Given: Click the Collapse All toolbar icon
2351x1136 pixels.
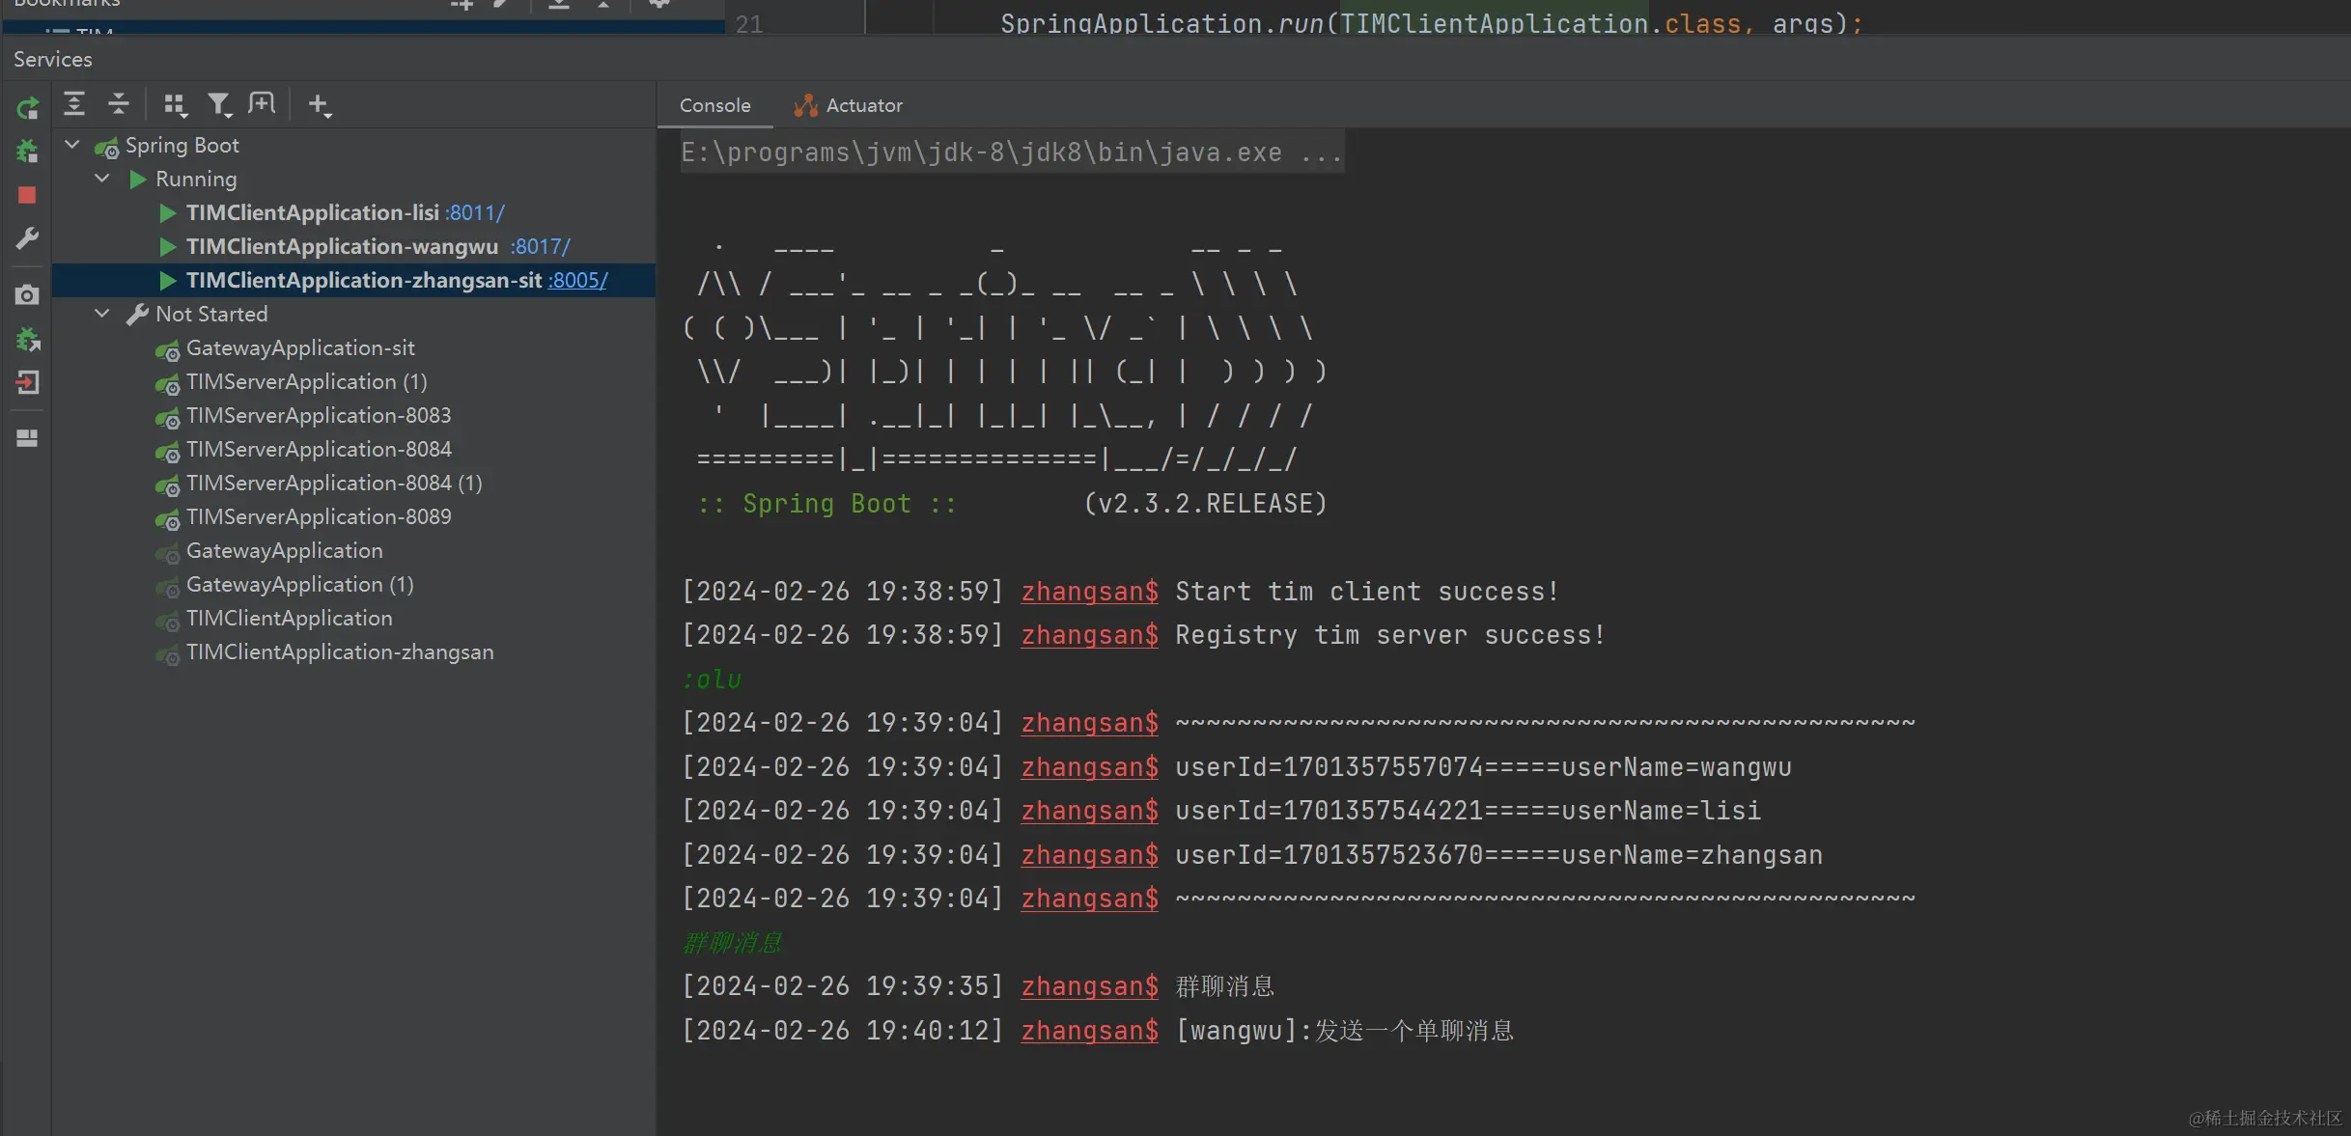Looking at the screenshot, I should [119, 103].
